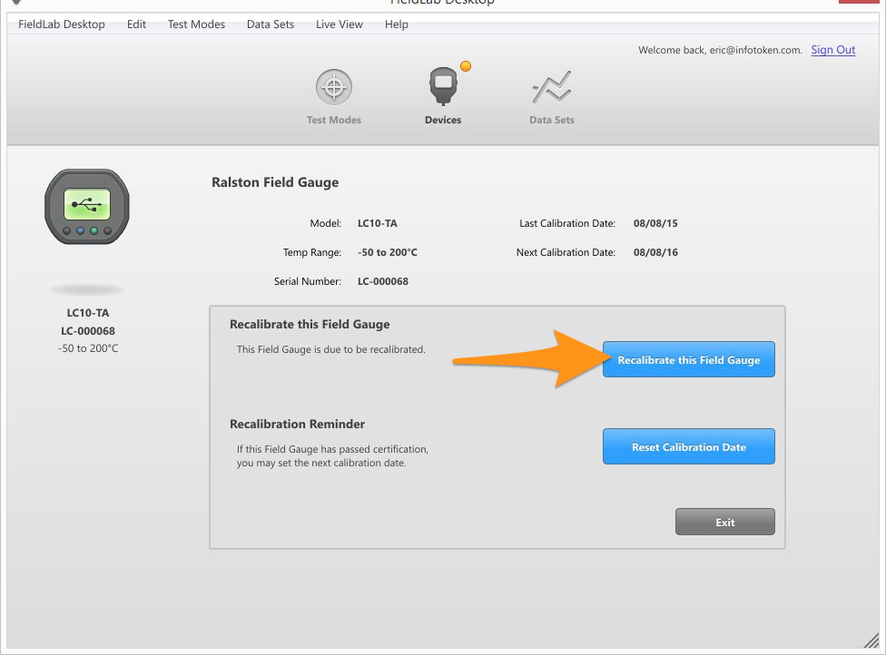Click 'This Field Gauge is due to be recalibrated'

(330, 349)
